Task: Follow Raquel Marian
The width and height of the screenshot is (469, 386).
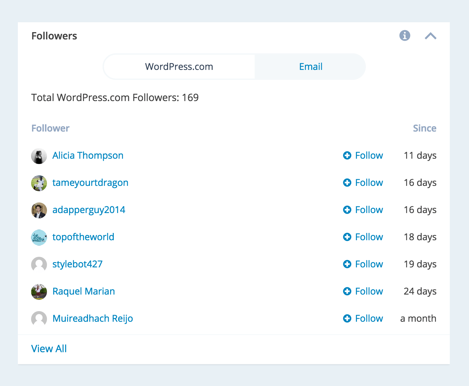Action: coord(368,291)
